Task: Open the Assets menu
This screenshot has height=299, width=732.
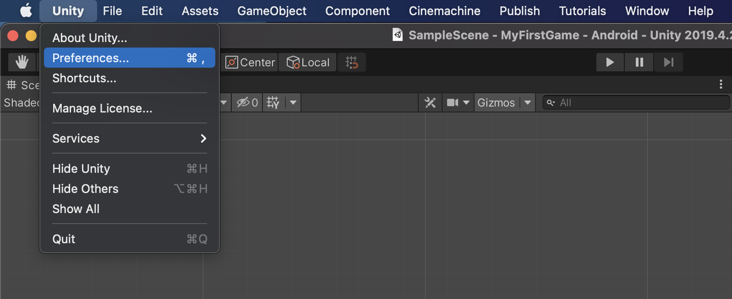Action: coord(200,11)
